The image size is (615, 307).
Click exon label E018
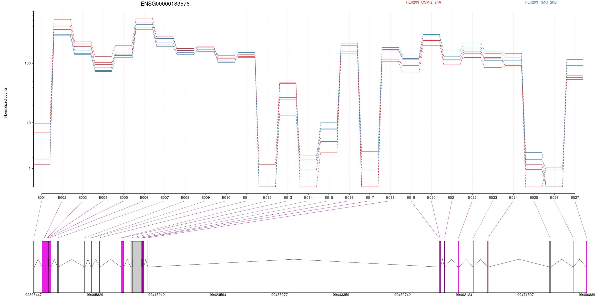390,198
